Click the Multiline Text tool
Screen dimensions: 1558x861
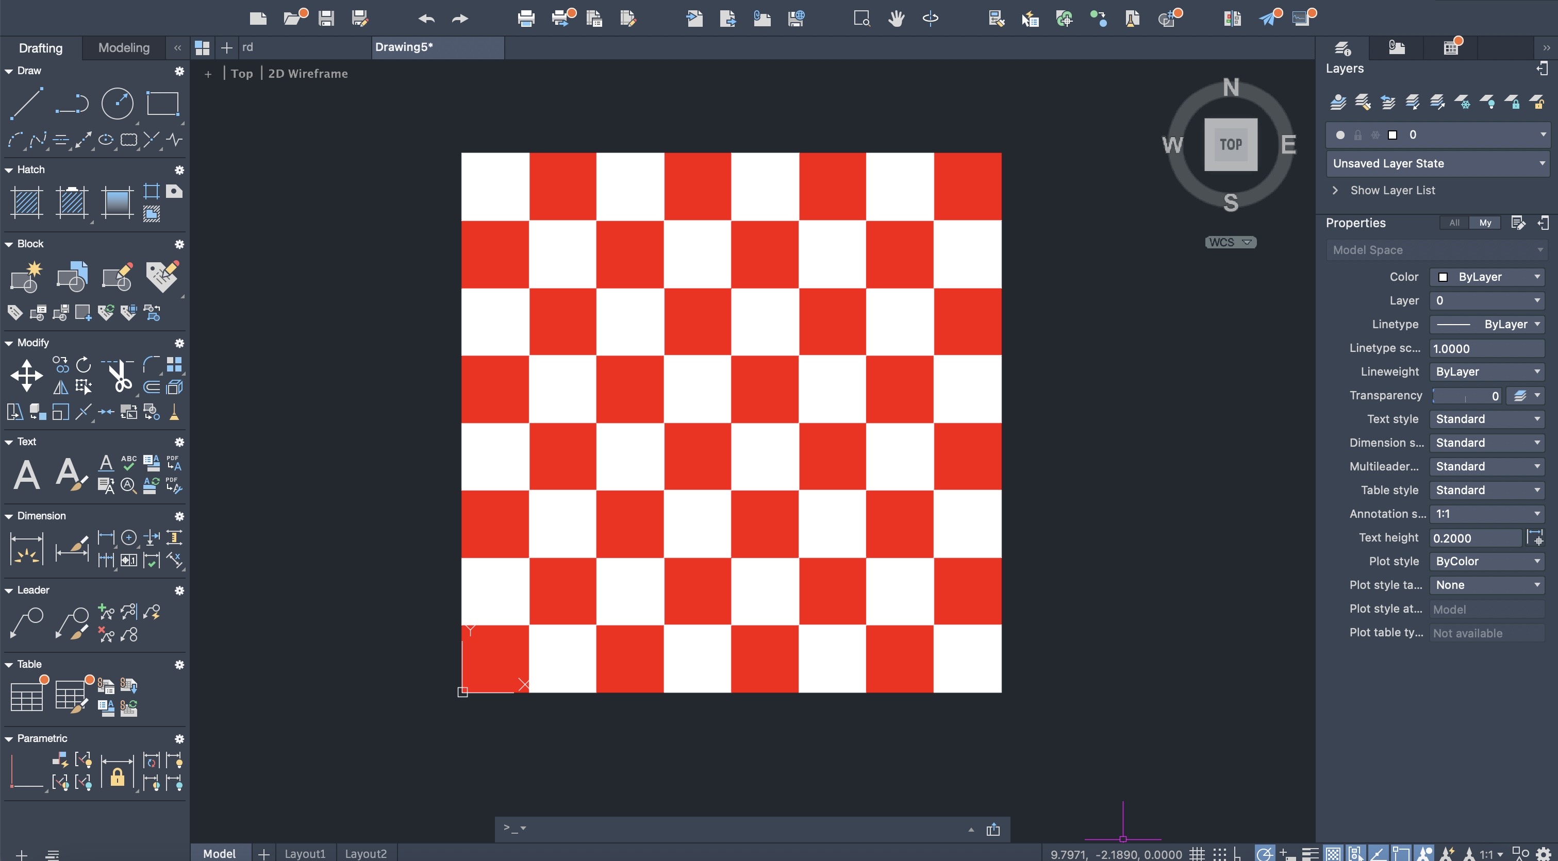tap(27, 475)
